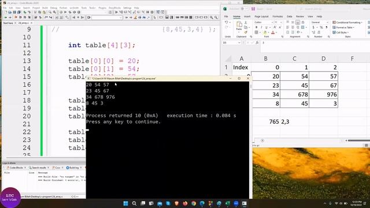Image resolution: width=370 pixels, height=208 pixels.
Task: Open Google Chrome from the taskbar
Action: [194, 203]
